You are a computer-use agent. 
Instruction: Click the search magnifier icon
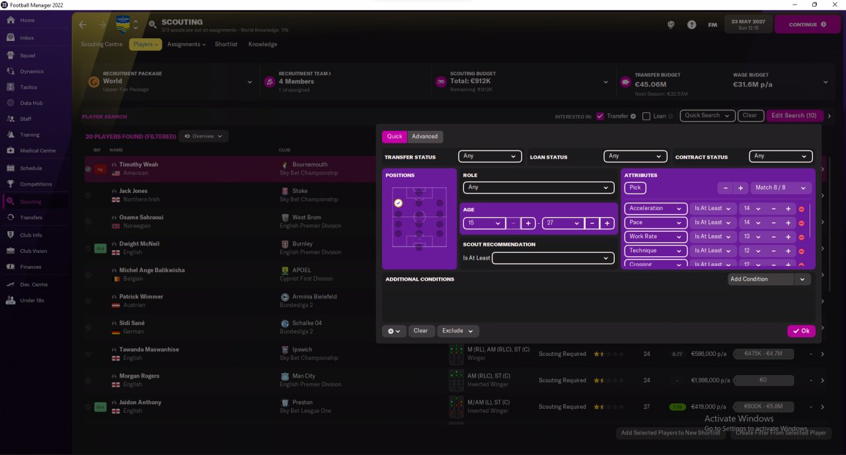153,25
